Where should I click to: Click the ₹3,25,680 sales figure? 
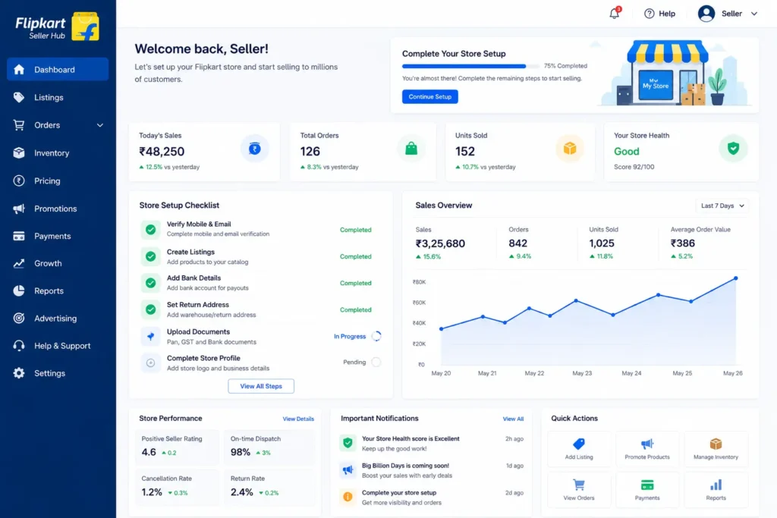pos(440,243)
